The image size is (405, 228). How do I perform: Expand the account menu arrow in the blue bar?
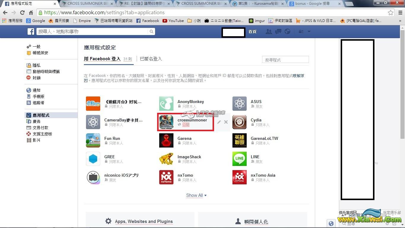tap(309, 31)
